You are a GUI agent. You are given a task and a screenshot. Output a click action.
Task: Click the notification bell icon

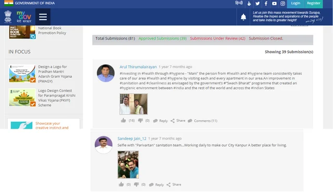(244, 17)
